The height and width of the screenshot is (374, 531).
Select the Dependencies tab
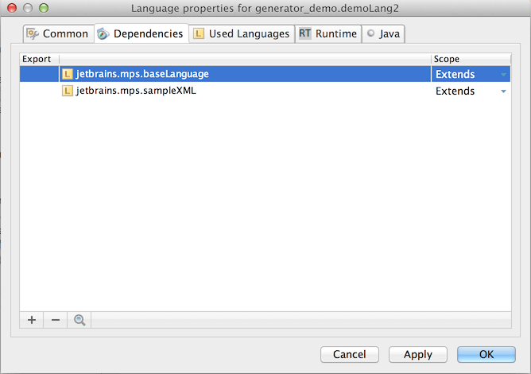[x=140, y=34]
